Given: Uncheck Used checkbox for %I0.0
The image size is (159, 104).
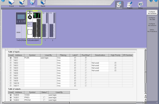Looking at the screenshot, I should click(x=11, y=58).
